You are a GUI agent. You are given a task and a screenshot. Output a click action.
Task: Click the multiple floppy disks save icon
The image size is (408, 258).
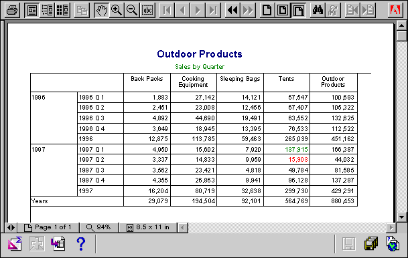[371, 244]
